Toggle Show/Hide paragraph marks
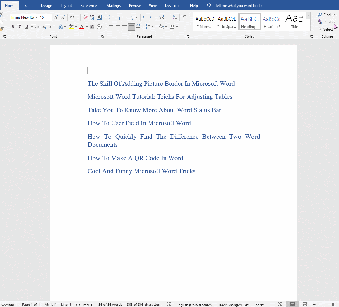This screenshot has width=339, height=307. tap(184, 17)
